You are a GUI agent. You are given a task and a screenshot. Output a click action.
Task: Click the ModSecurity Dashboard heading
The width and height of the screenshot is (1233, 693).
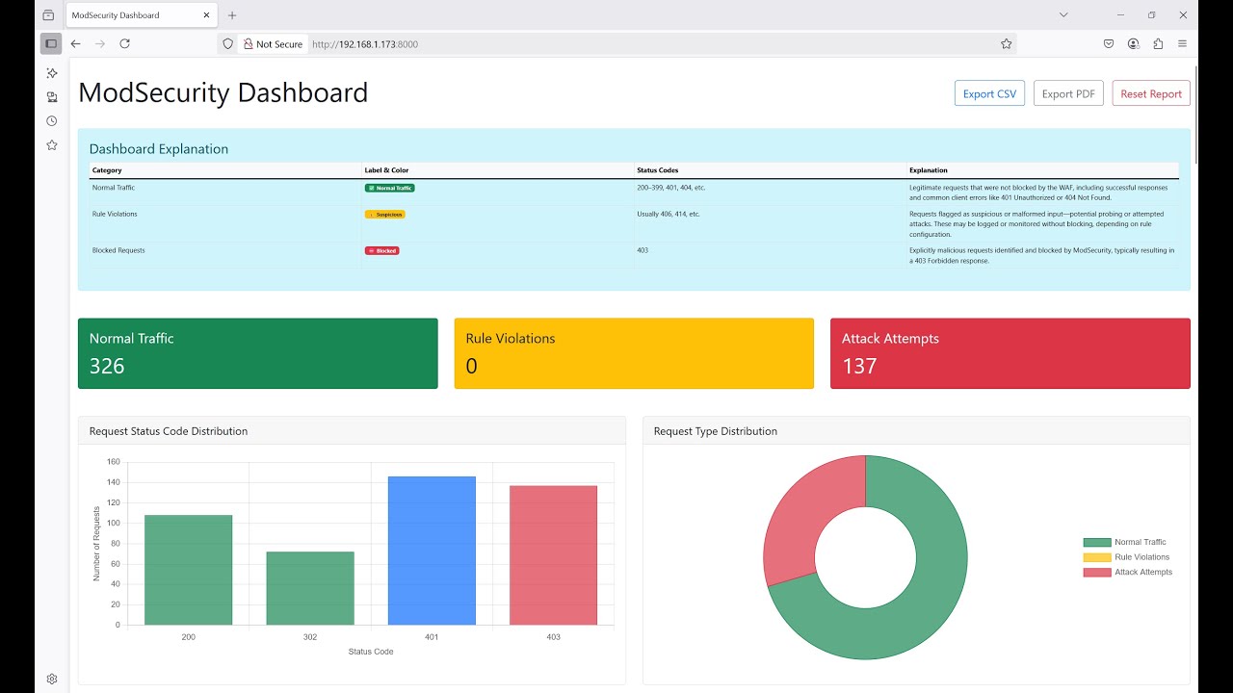(223, 92)
